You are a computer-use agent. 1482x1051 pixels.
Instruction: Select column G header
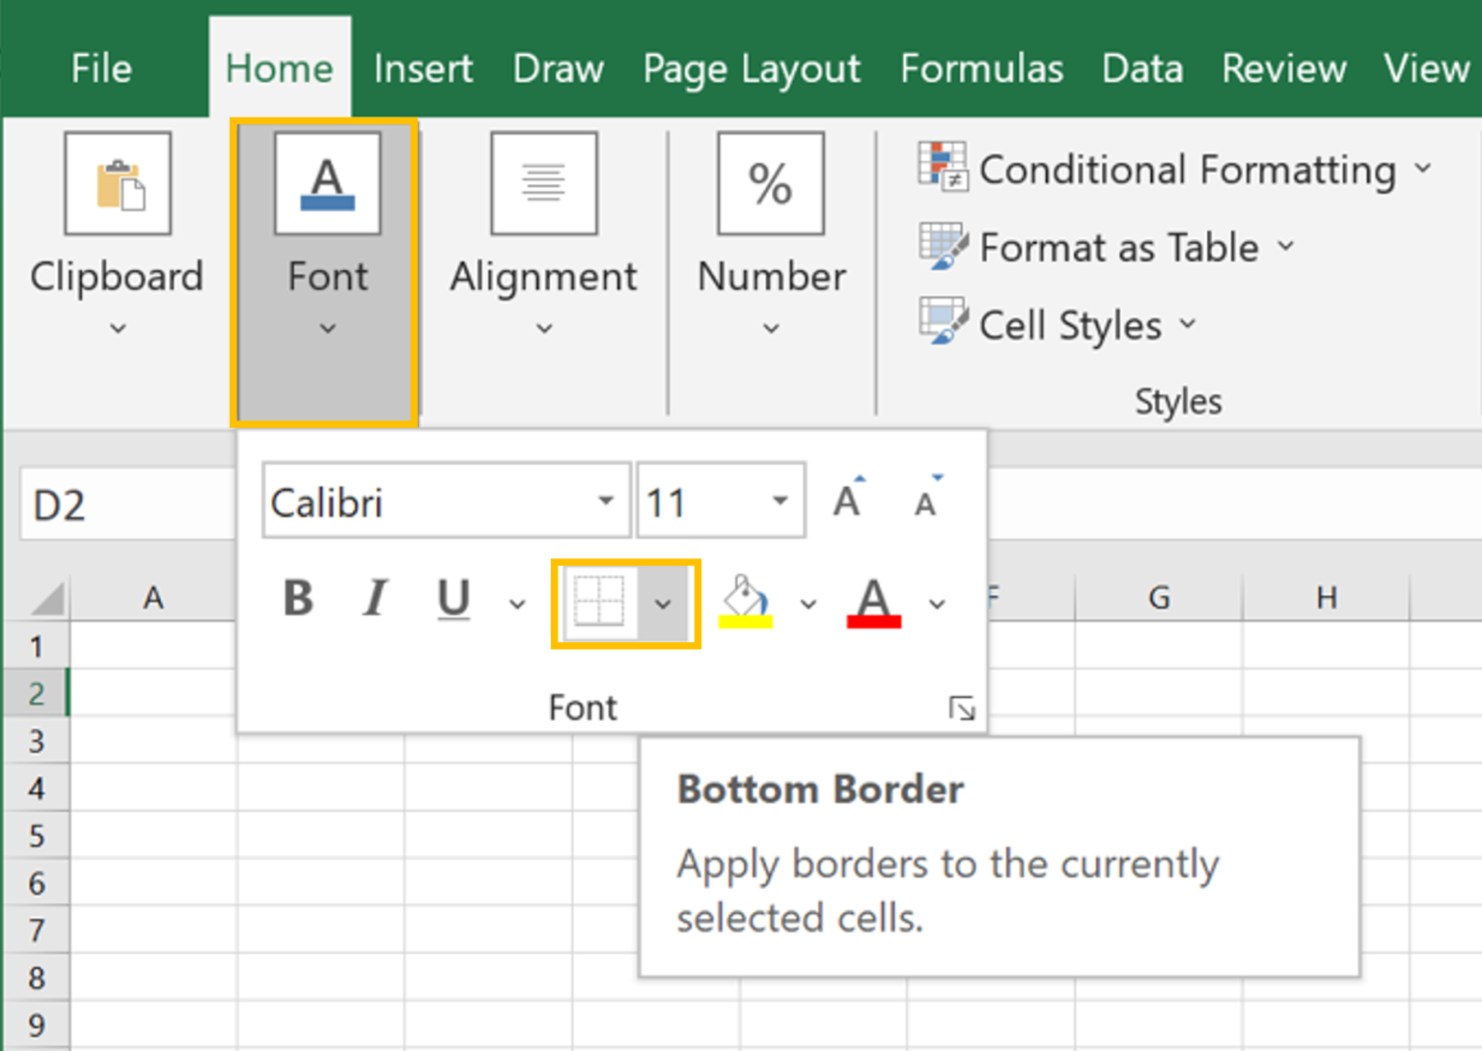click(x=1159, y=598)
